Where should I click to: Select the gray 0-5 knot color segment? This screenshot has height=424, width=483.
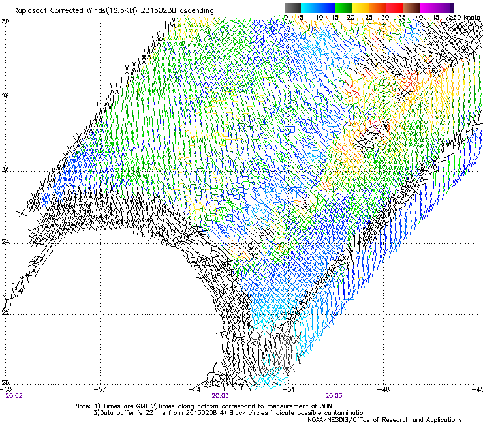tap(292, 8)
